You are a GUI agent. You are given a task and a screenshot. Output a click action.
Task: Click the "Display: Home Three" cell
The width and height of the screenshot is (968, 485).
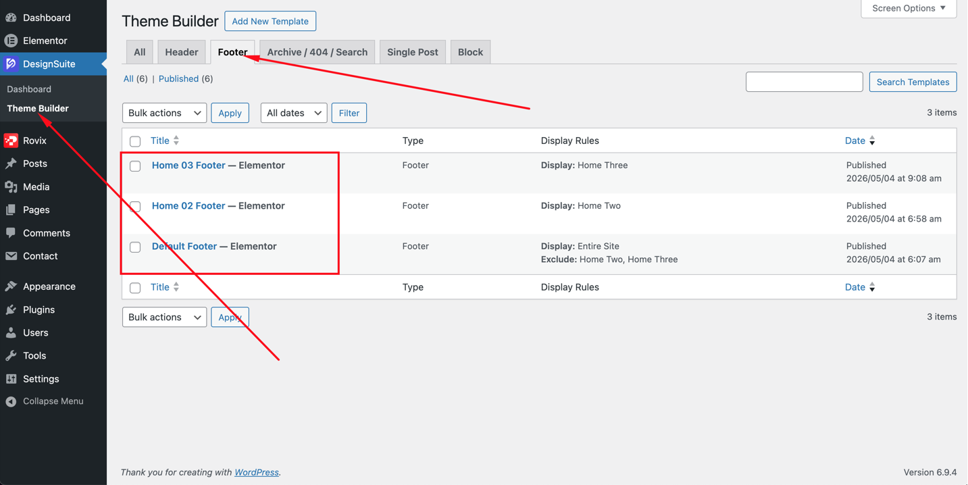[x=584, y=165]
